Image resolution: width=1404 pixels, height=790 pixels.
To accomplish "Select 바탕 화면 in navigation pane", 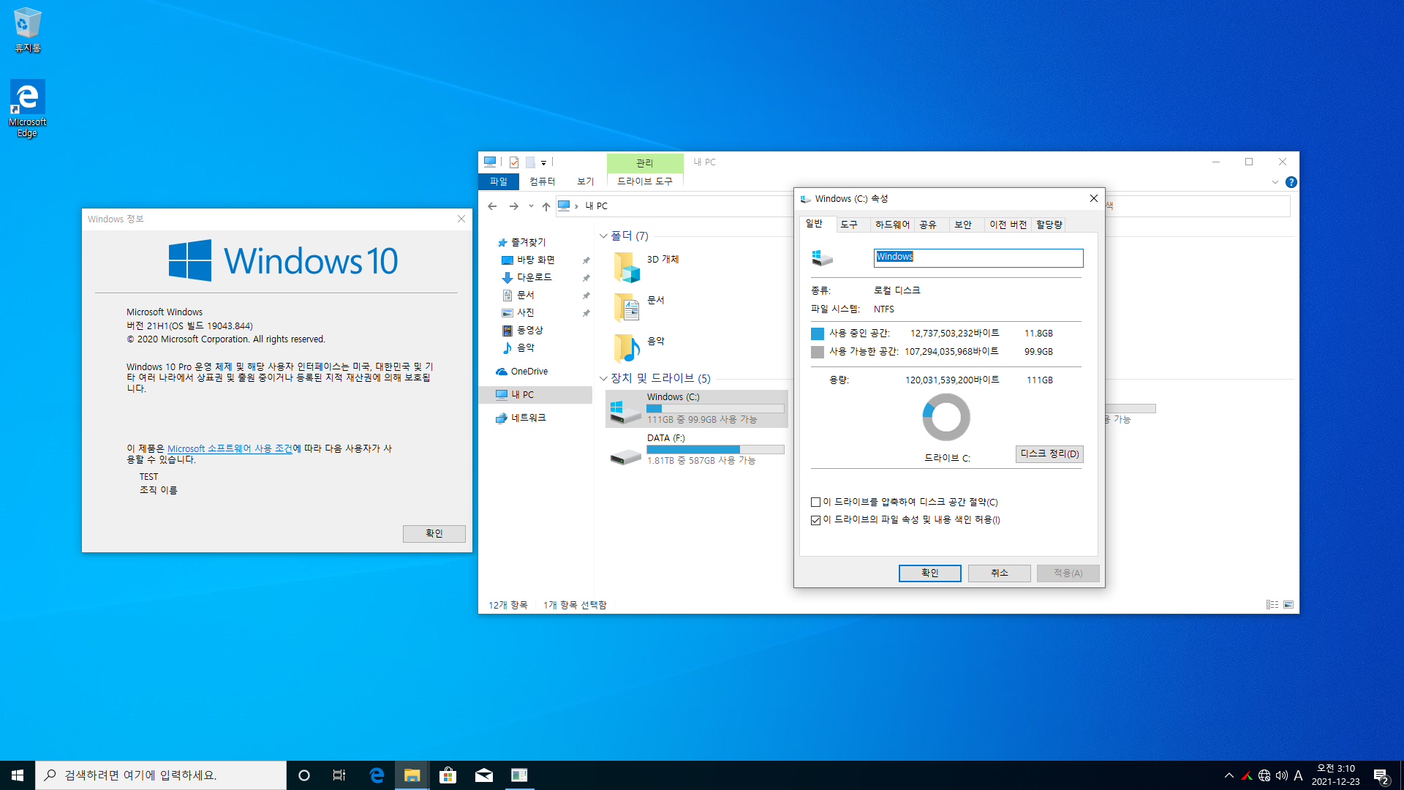I will pos(536,260).
